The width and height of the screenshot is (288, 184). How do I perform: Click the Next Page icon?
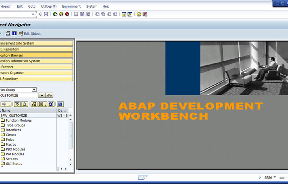coord(109,14)
